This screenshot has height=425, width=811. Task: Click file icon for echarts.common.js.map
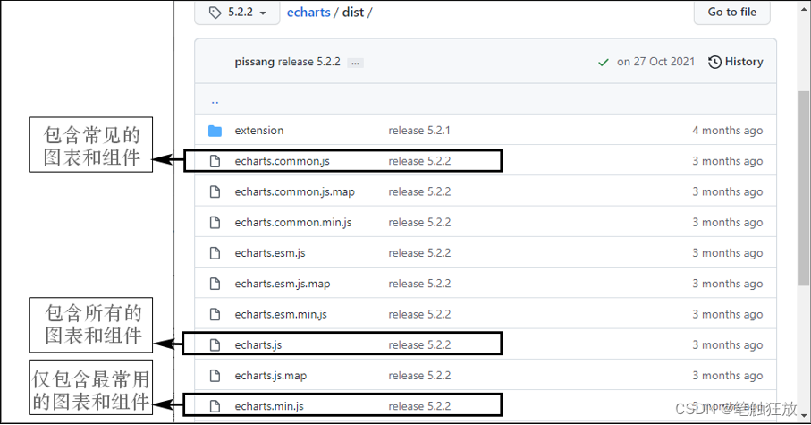coord(215,191)
